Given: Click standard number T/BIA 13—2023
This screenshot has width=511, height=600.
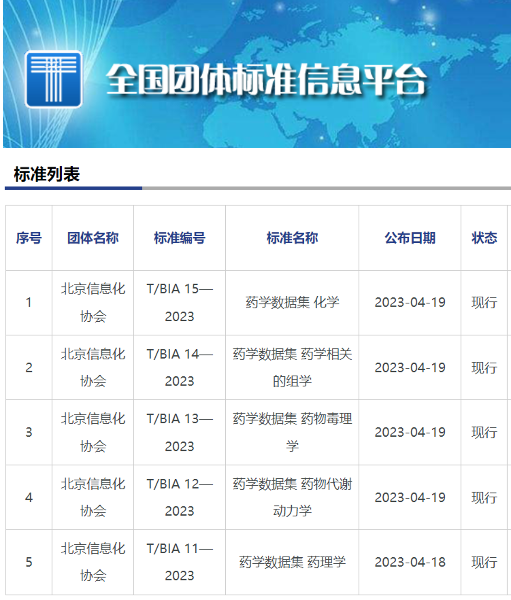Looking at the screenshot, I should coord(179,432).
